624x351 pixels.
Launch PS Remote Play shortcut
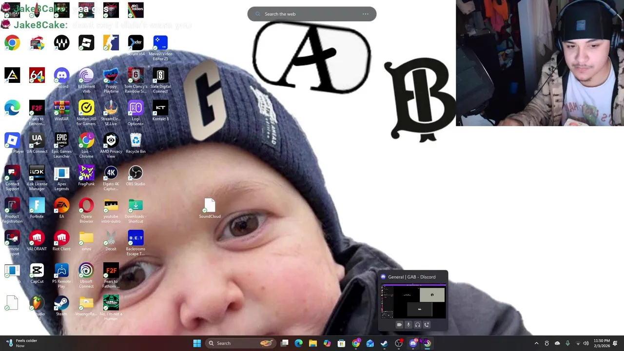61,276
